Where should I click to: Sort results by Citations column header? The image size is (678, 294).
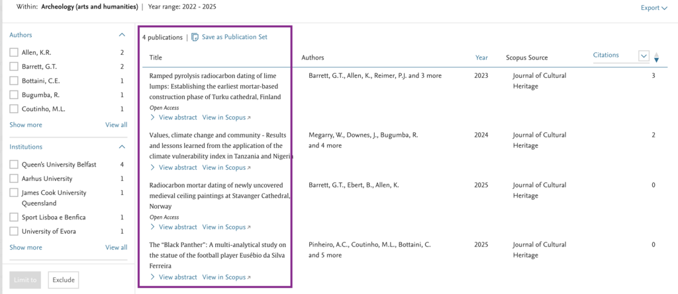[606, 55]
